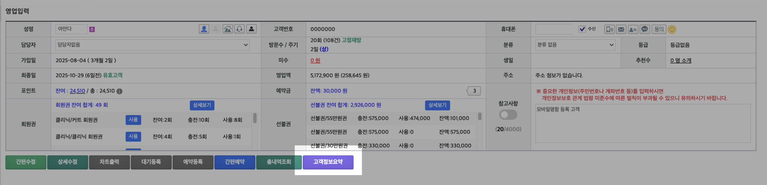The width and height of the screenshot is (767, 185).
Task: Click the 고객정보요약 button
Action: click(x=328, y=162)
